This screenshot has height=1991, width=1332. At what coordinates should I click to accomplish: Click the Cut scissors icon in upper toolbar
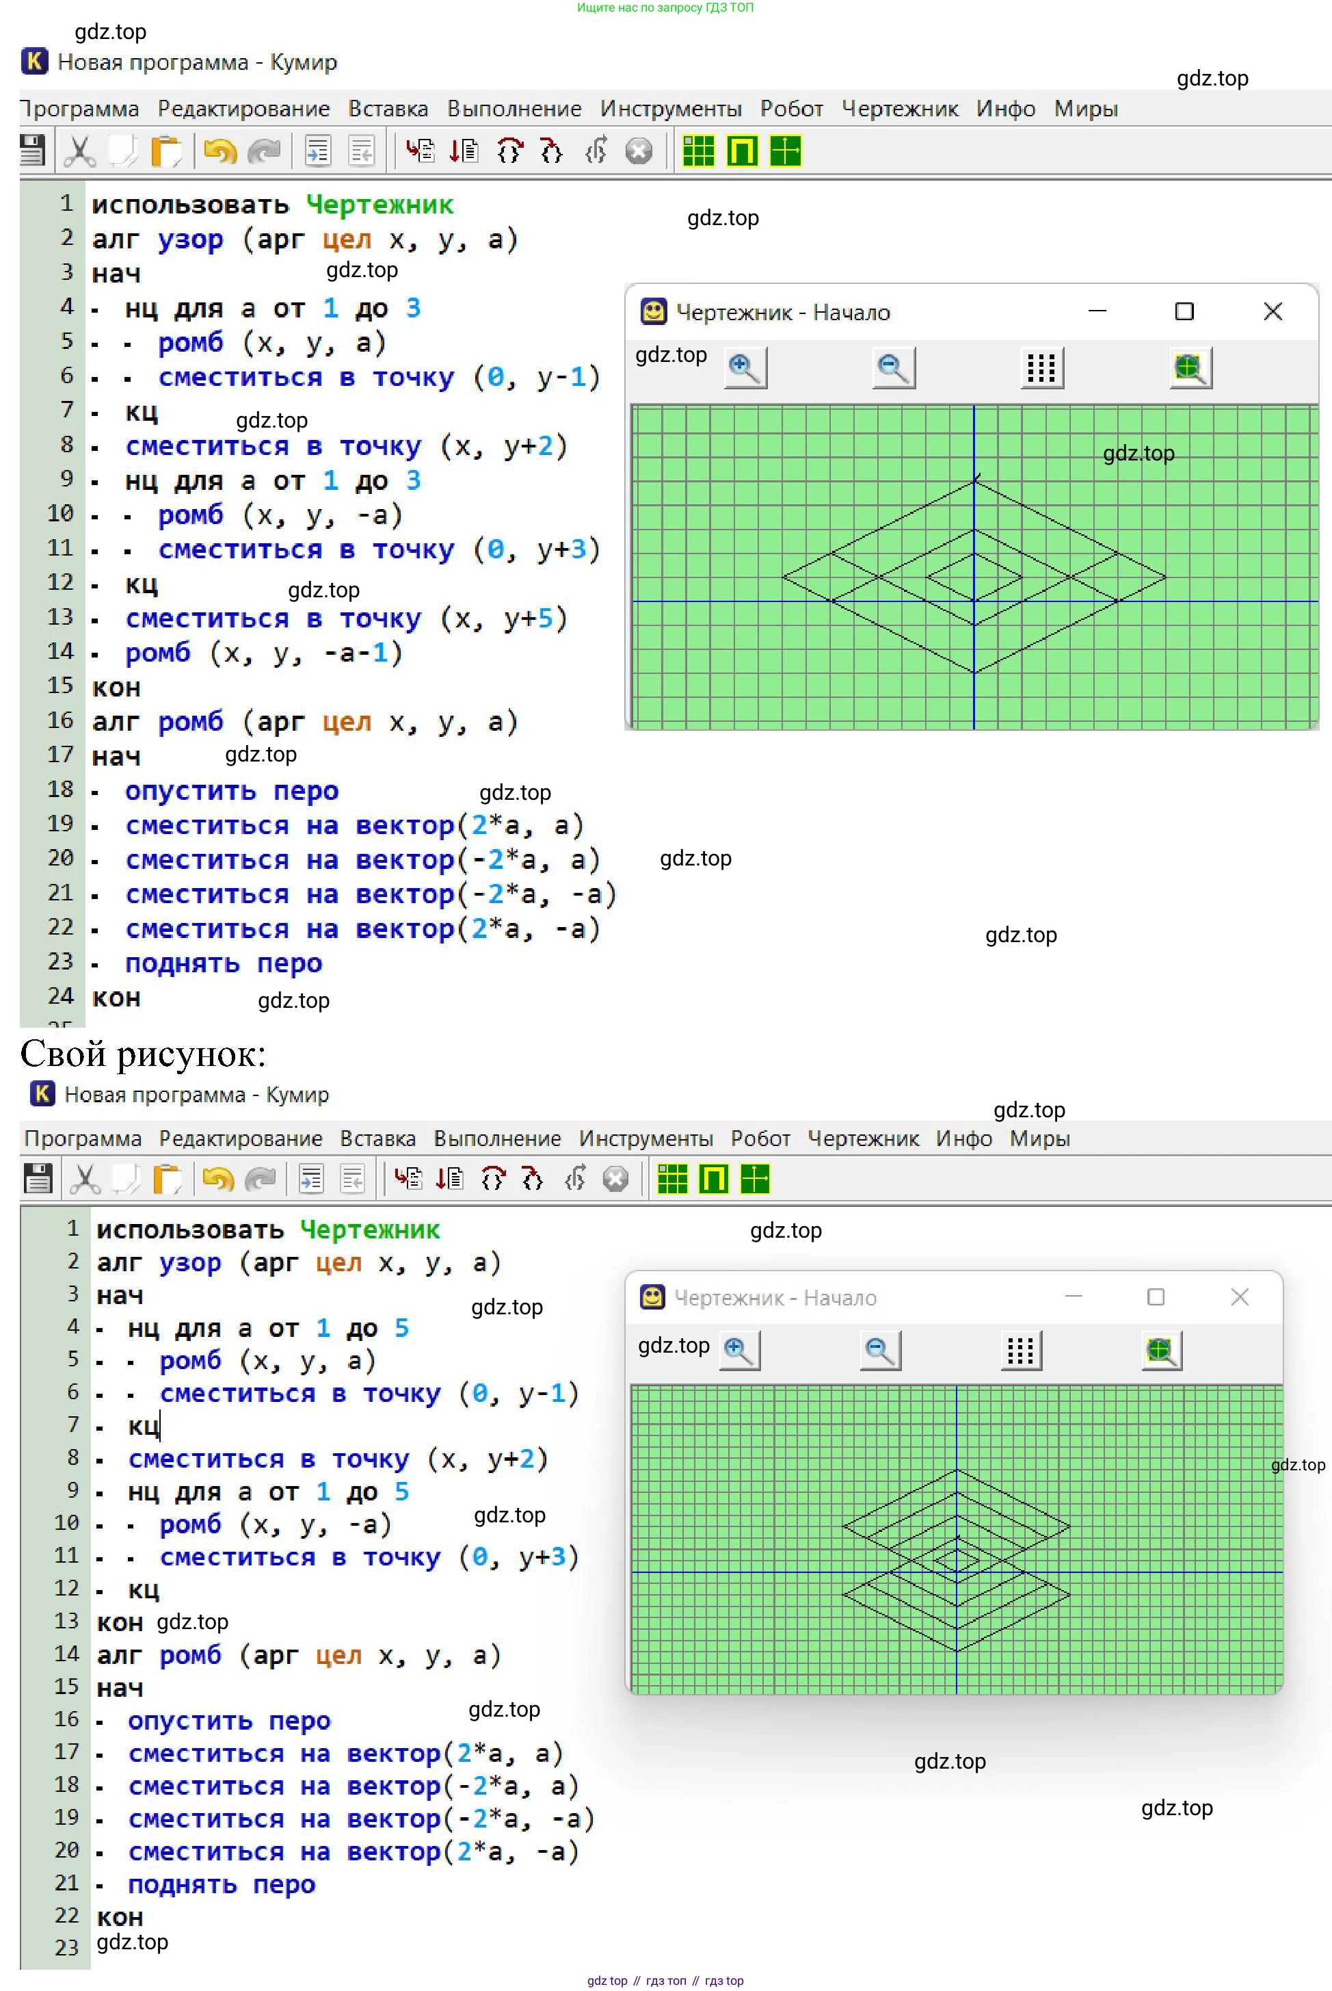click(80, 151)
